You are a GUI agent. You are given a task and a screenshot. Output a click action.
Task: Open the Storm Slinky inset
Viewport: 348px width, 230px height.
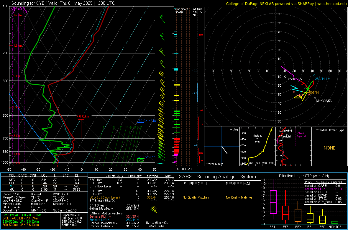point(222,146)
